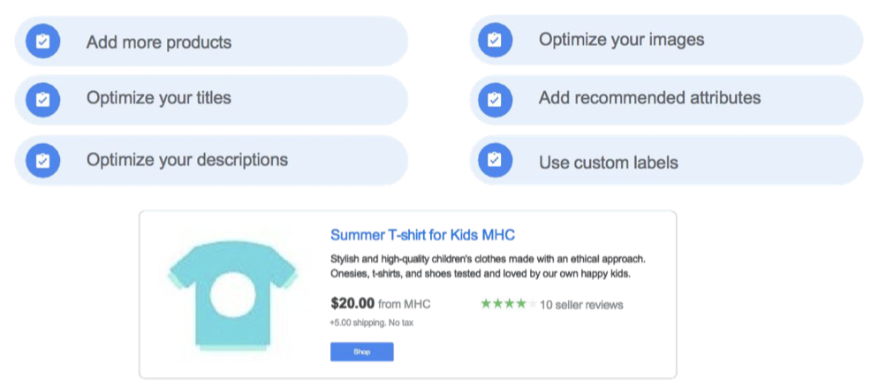Viewport: 871px width, 387px height.
Task: Open the Summer T-shirt for Kids MHC link
Action: point(422,235)
